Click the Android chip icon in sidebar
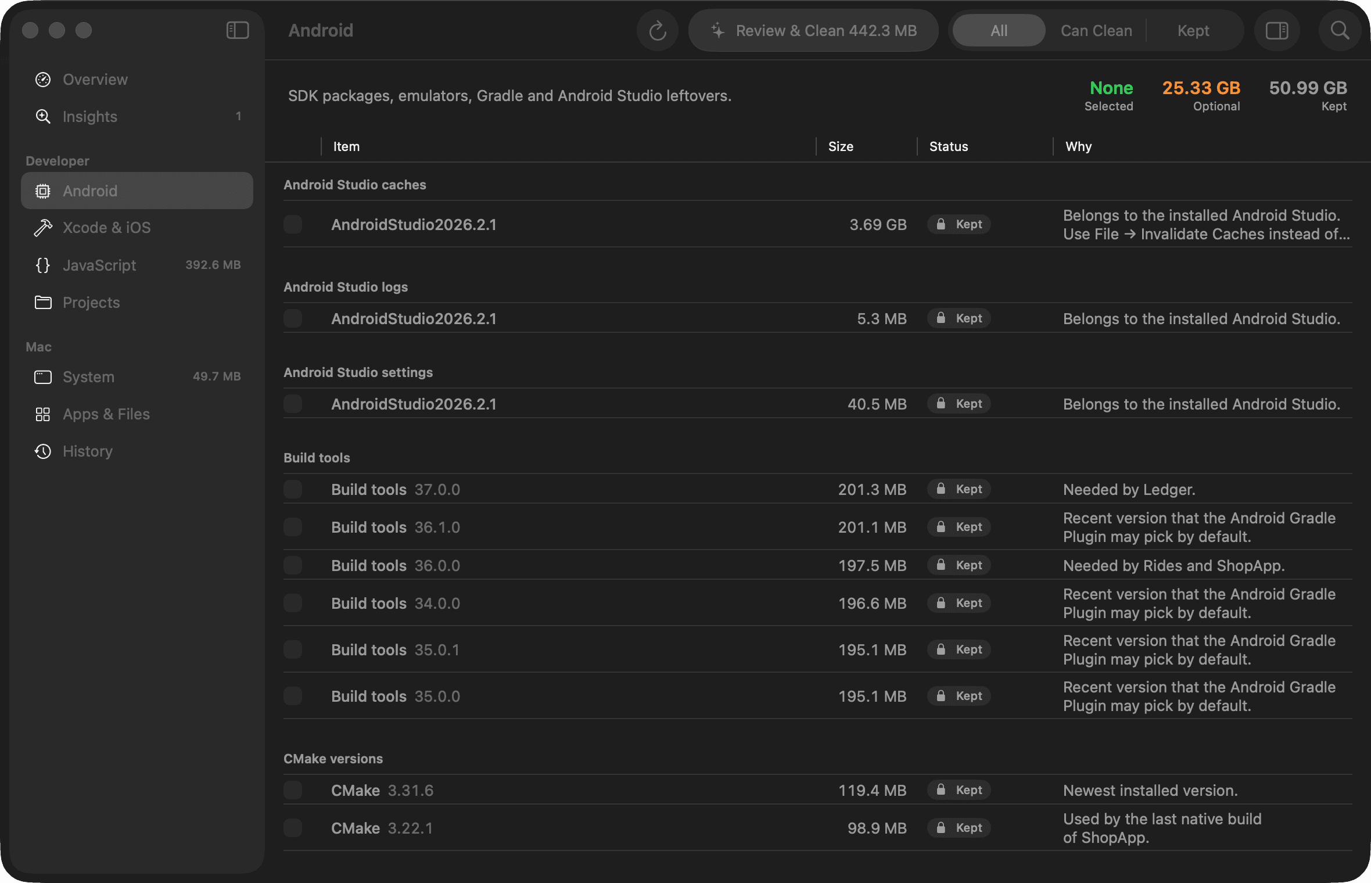Viewport: 1371px width, 883px height. coord(43,191)
